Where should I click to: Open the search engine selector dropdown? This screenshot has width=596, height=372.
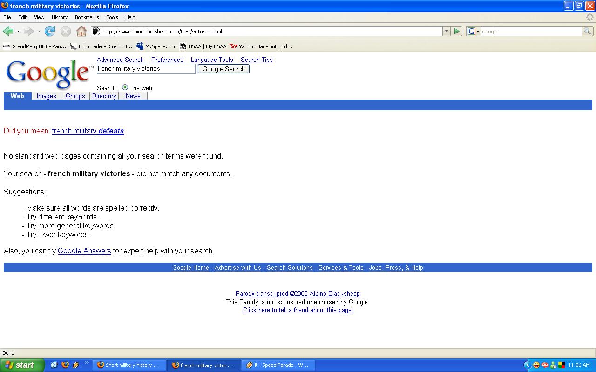point(474,31)
